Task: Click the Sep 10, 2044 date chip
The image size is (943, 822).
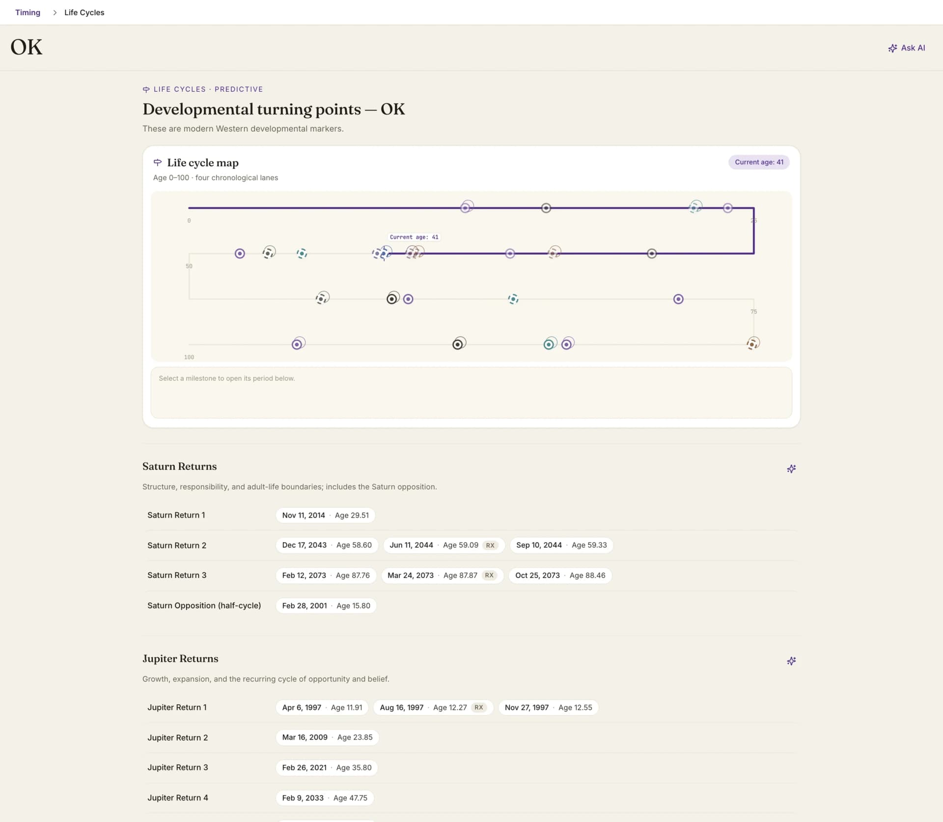Action: click(x=561, y=545)
